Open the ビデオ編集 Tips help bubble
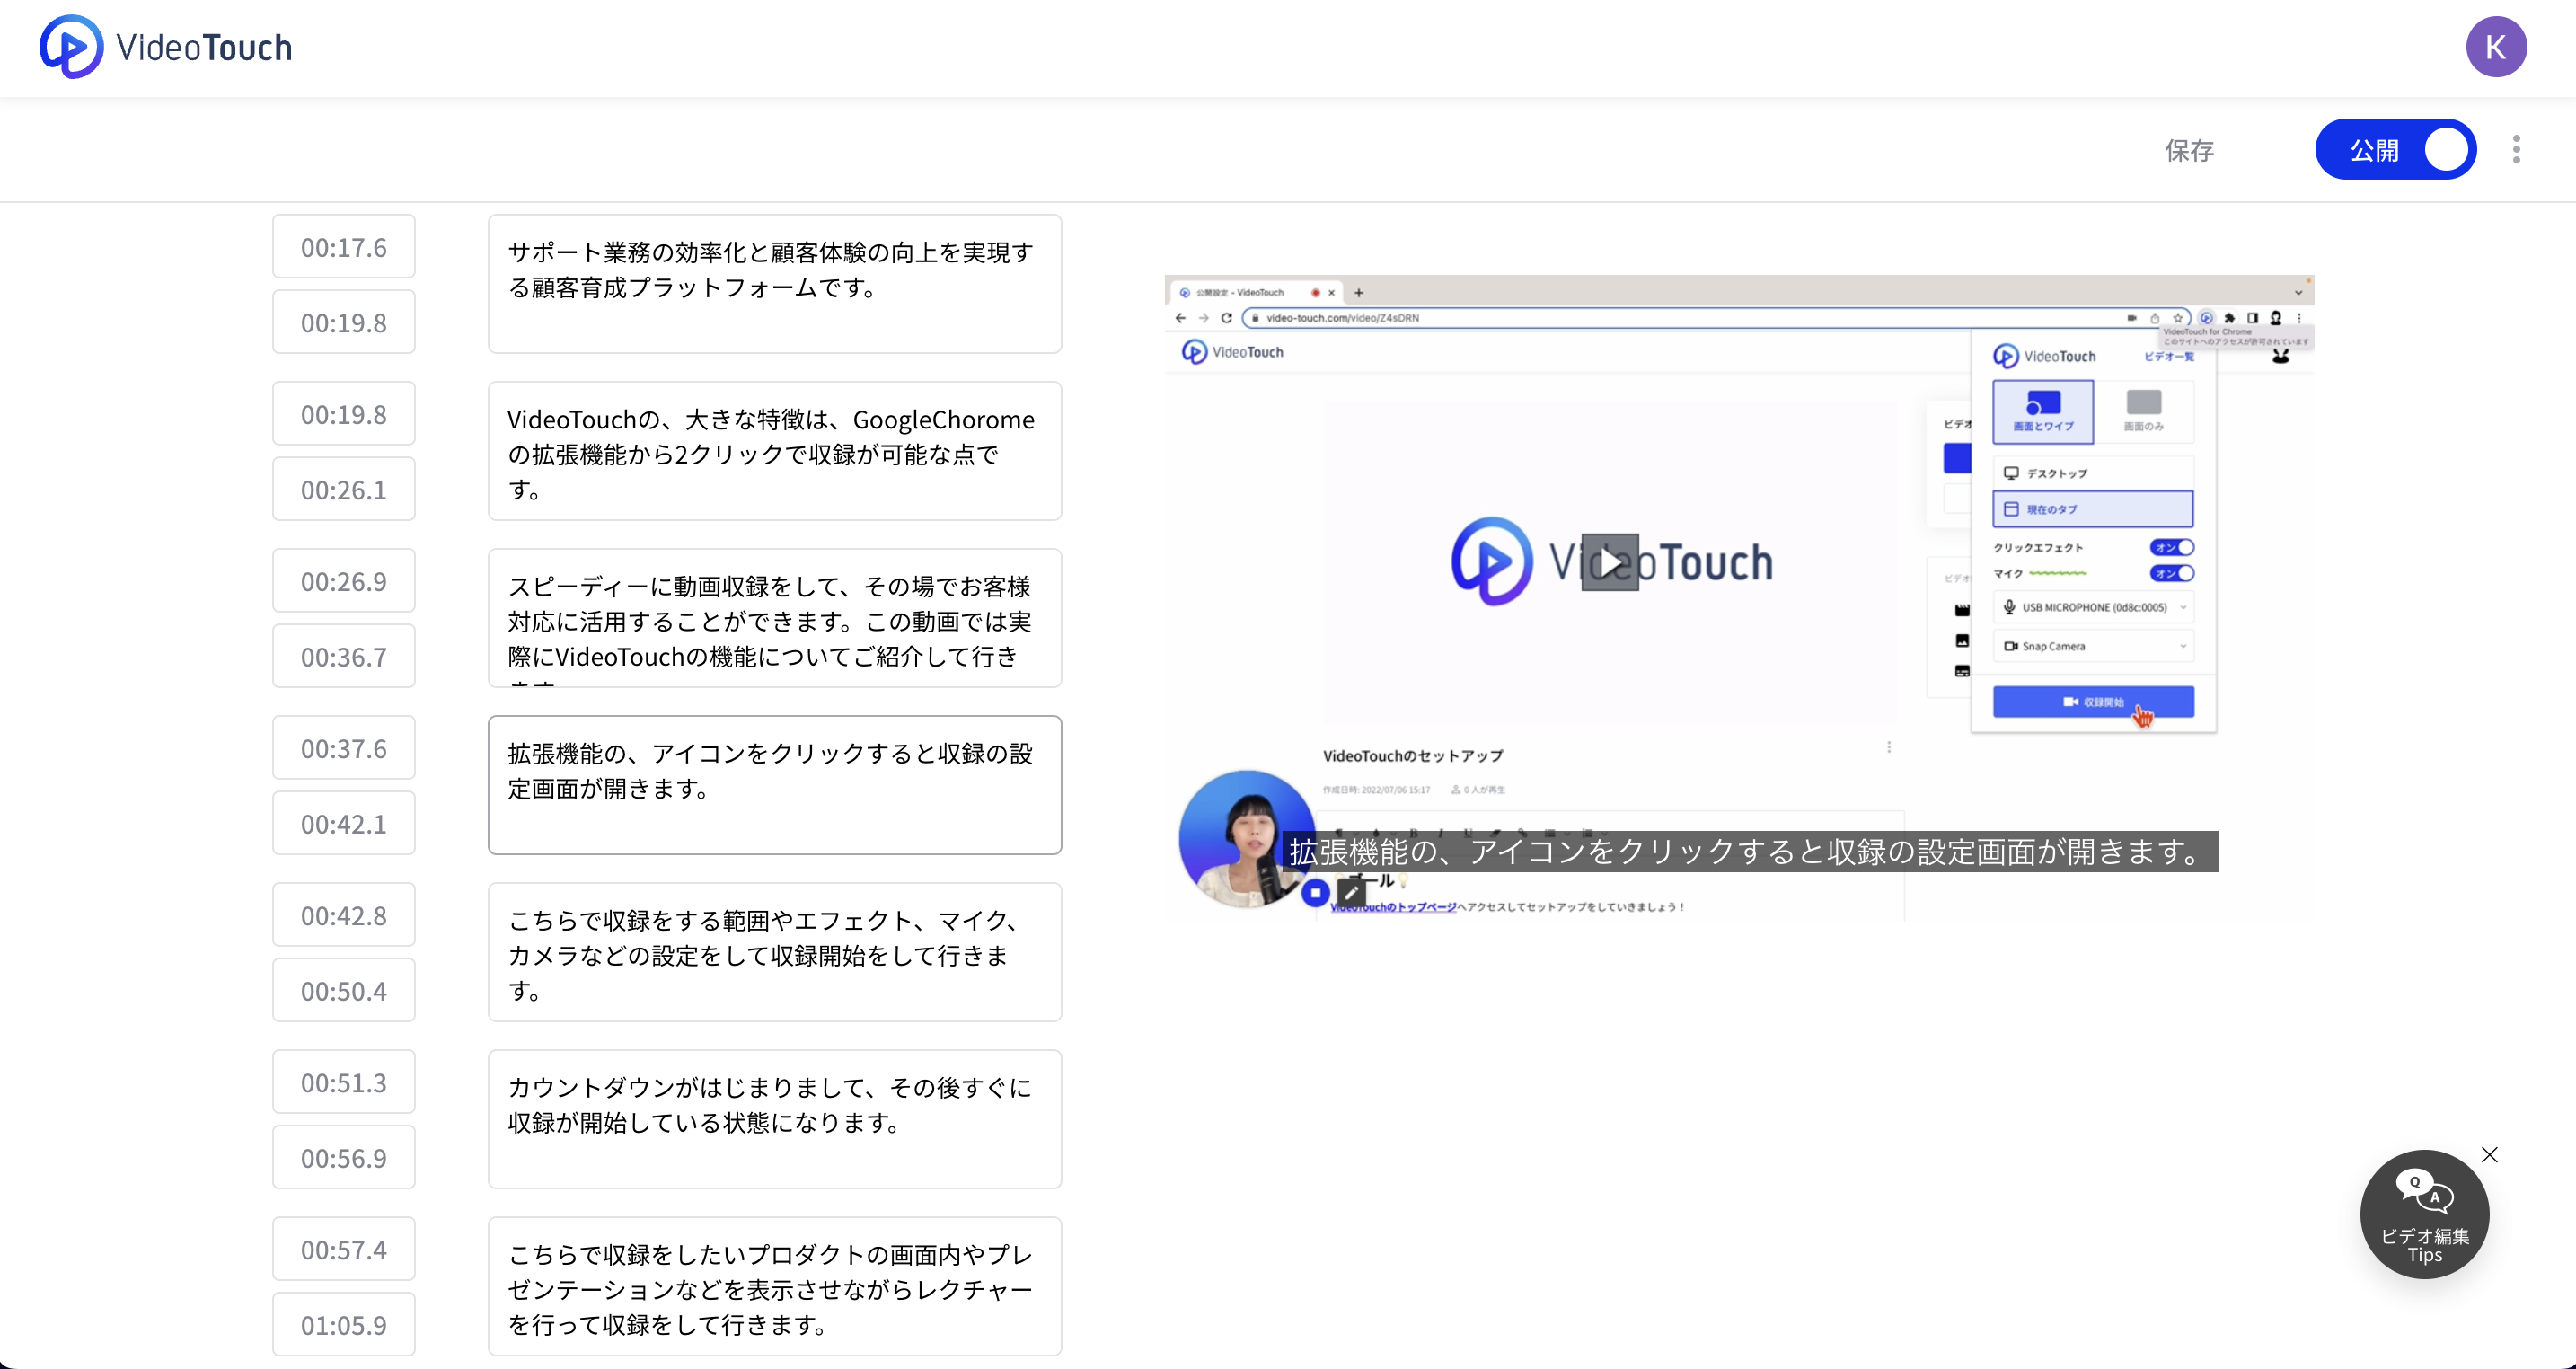The width and height of the screenshot is (2576, 1369). pyautogui.click(x=2424, y=1214)
